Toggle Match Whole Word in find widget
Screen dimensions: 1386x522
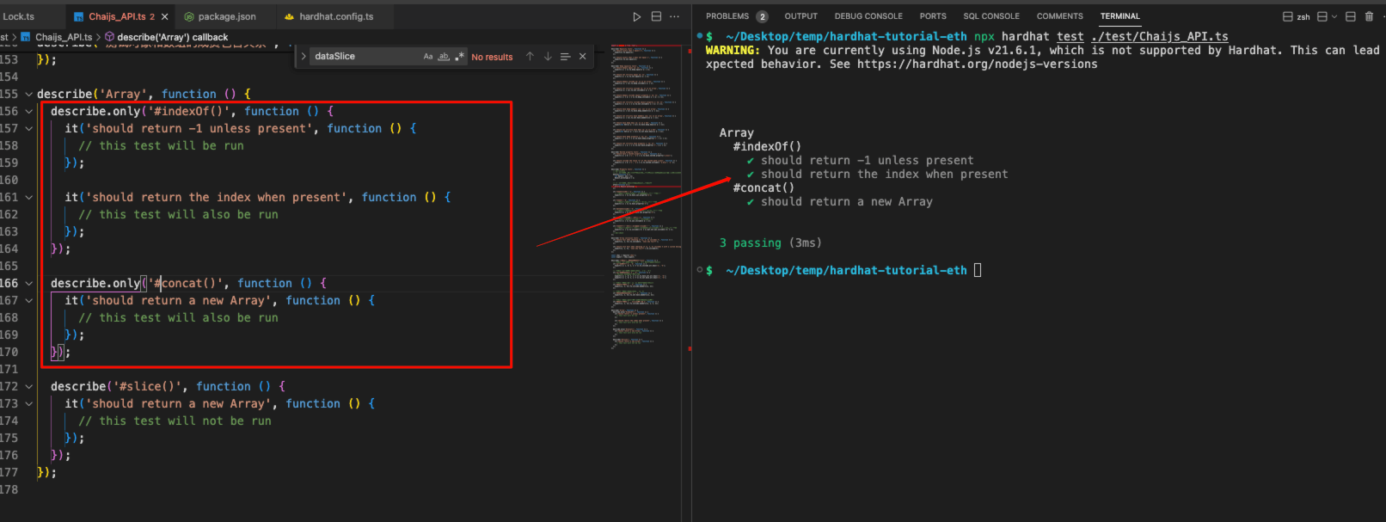pyautogui.click(x=444, y=57)
